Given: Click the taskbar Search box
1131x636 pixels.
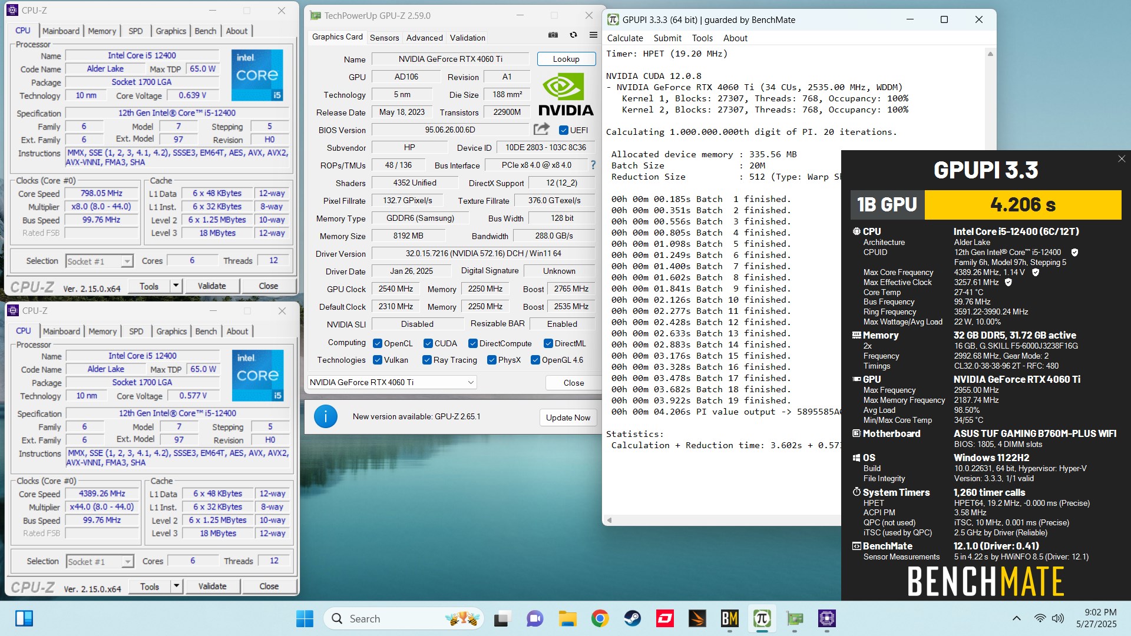Looking at the screenshot, I should pos(404,618).
